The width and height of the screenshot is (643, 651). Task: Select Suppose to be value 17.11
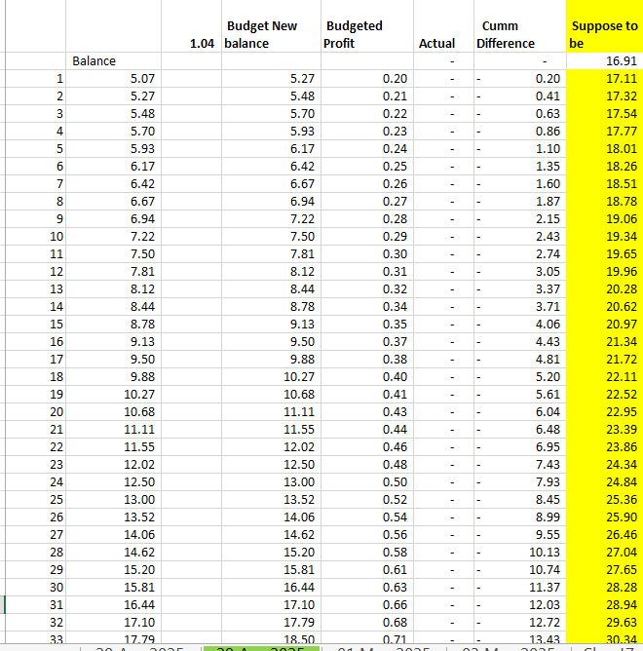tap(604, 79)
